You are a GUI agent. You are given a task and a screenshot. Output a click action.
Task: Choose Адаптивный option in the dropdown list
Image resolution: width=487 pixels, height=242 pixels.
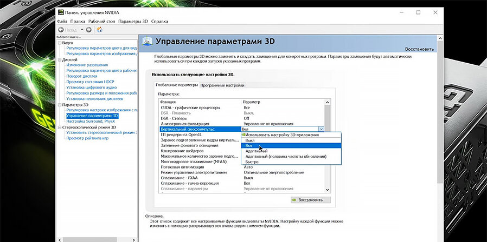click(291, 151)
